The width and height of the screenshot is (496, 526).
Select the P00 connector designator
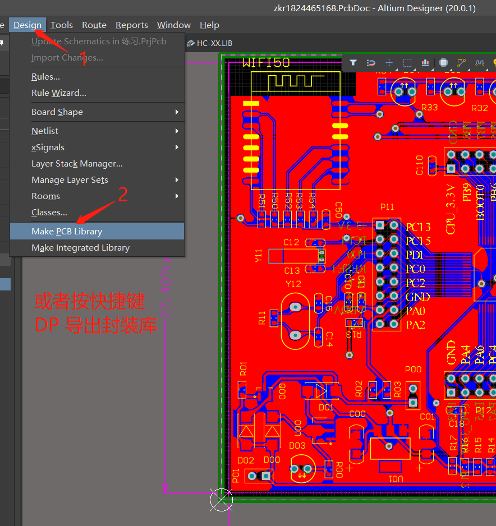coord(413,370)
